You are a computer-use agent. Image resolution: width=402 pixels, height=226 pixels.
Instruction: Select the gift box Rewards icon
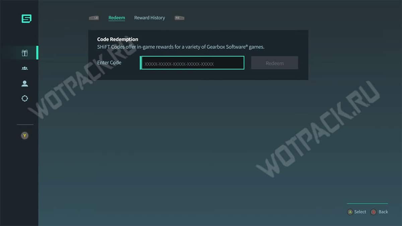(x=25, y=53)
